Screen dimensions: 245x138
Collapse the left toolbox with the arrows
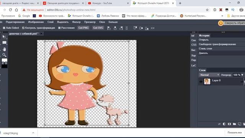click(x=1, y=32)
